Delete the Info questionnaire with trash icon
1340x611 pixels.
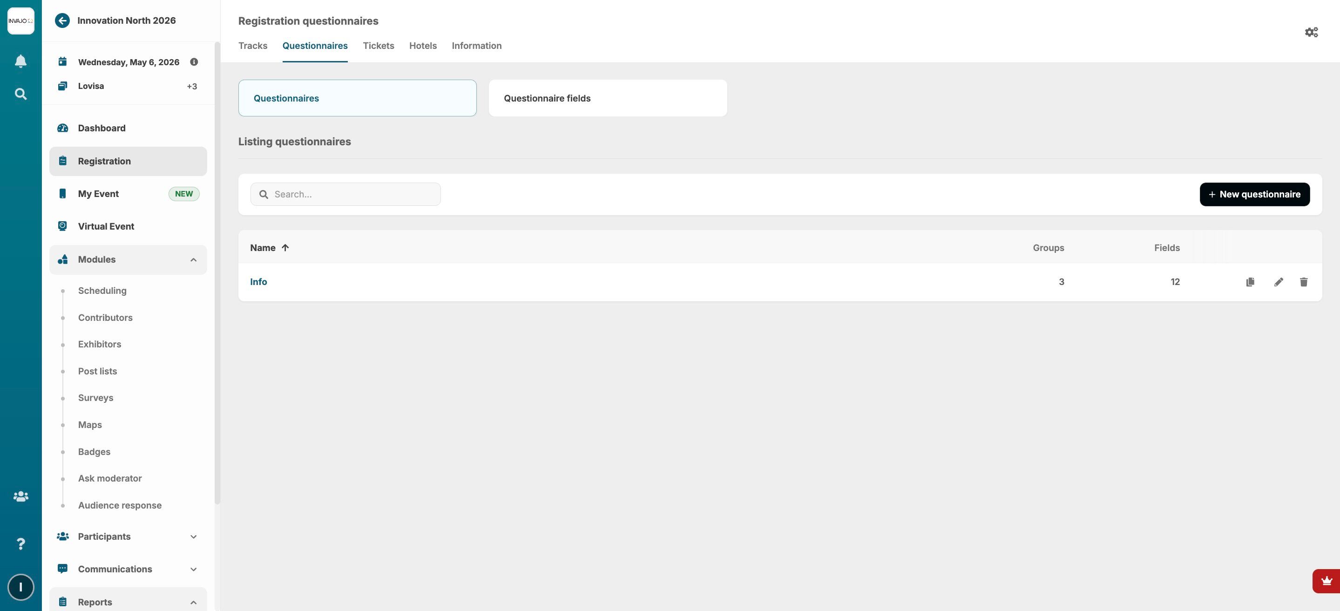1303,282
